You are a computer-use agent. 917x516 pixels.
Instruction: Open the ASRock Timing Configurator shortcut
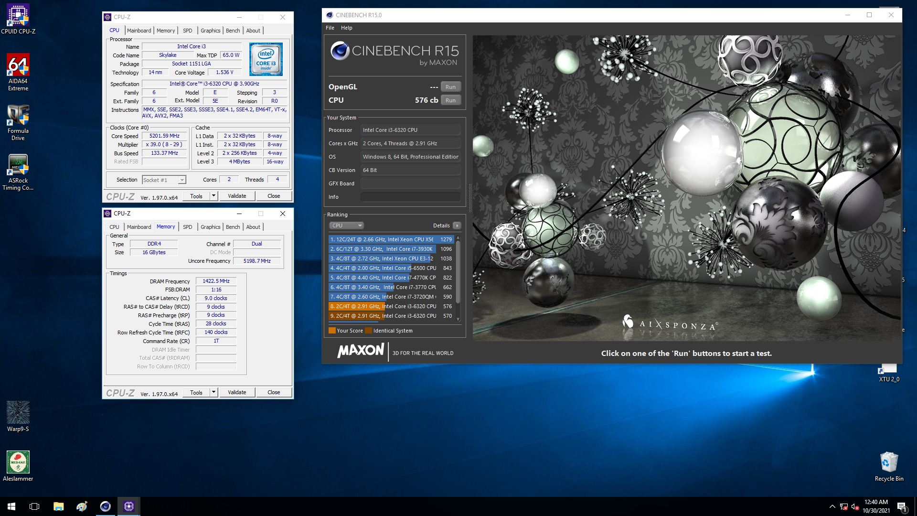click(18, 172)
